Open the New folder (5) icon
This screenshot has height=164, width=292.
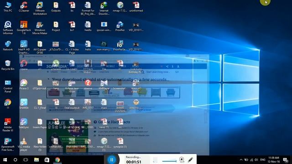[x=40, y=144]
